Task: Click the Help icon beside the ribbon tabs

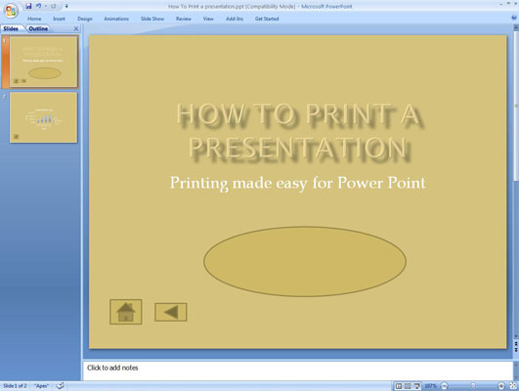Action: click(514, 18)
